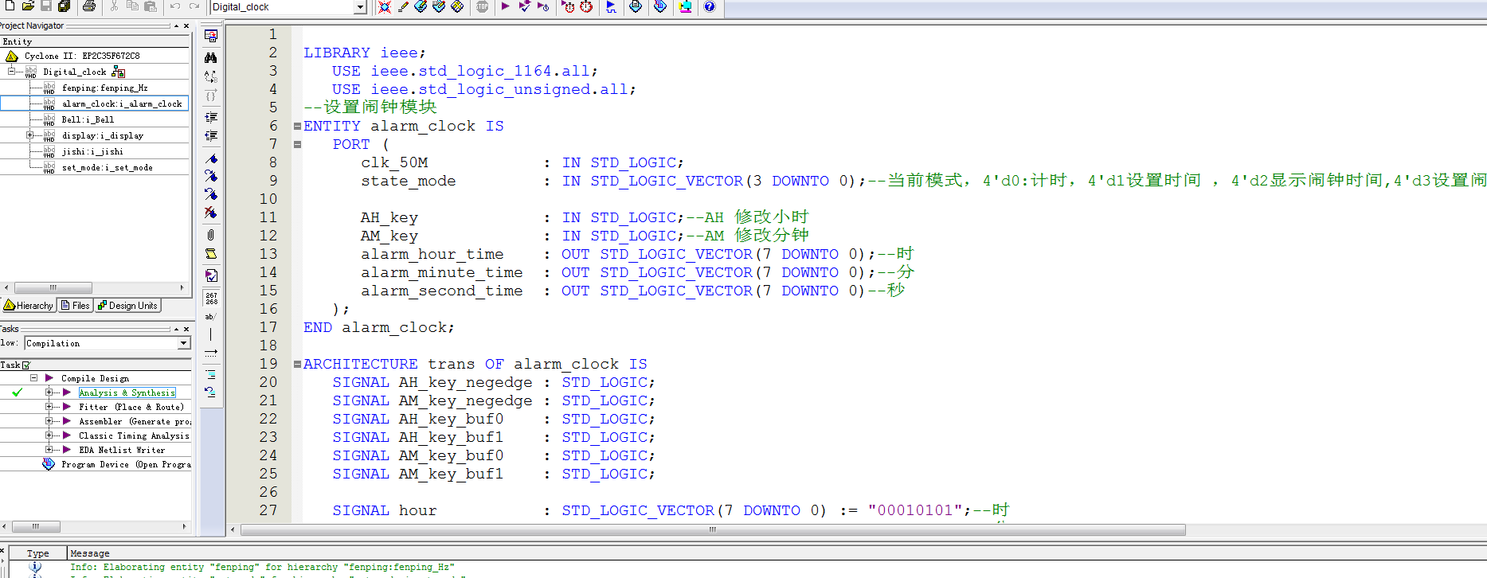Select alarm_clock:i_alarm_clock entity

click(122, 103)
